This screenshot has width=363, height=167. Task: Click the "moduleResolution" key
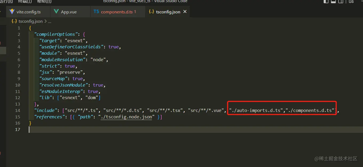62,60
